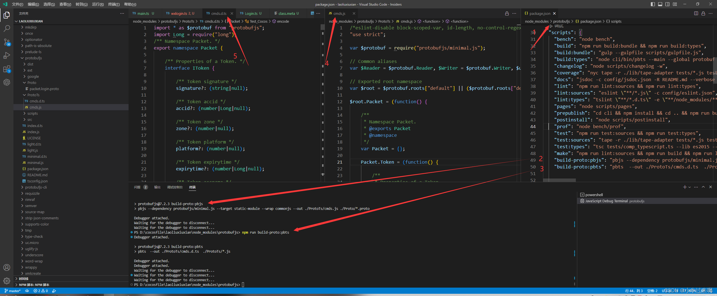The image size is (717, 296).
Task: Open the Search view in activity bar
Action: (7, 28)
